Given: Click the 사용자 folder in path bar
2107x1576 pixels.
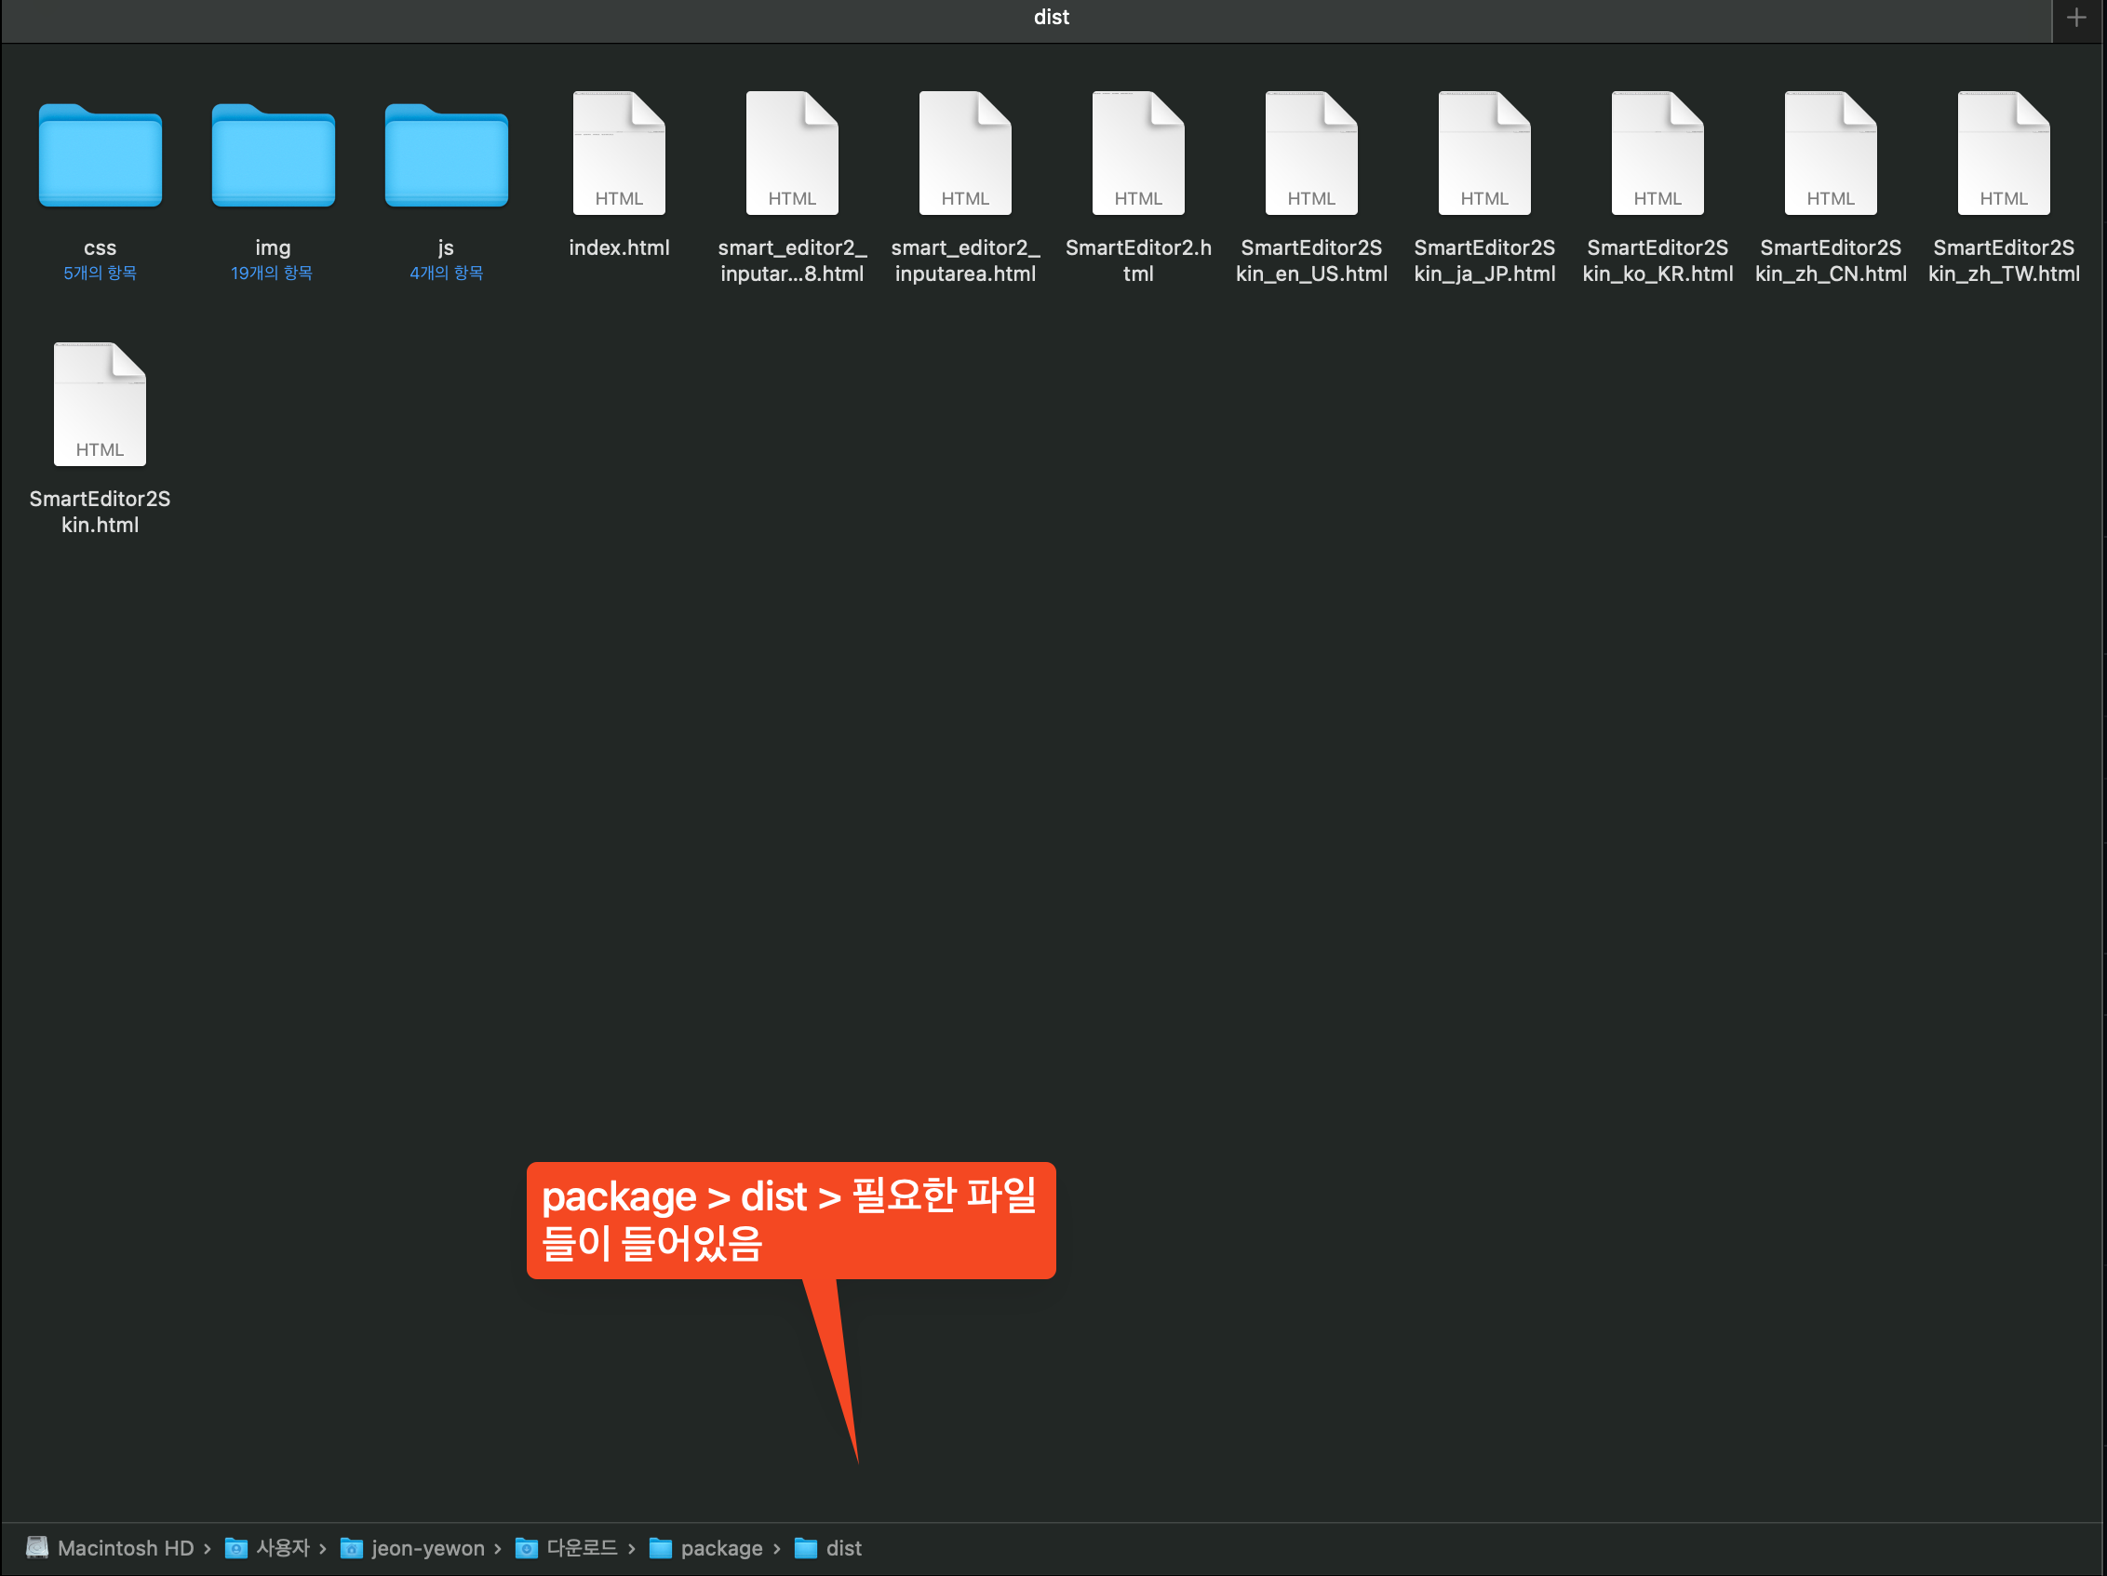Looking at the screenshot, I should (x=282, y=1548).
